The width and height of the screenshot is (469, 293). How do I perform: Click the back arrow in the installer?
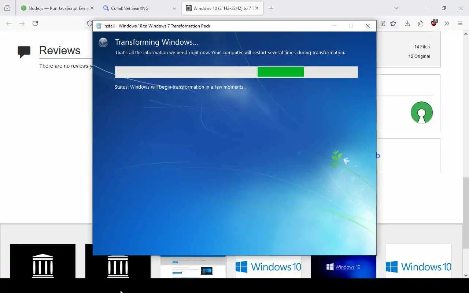pyautogui.click(x=103, y=42)
